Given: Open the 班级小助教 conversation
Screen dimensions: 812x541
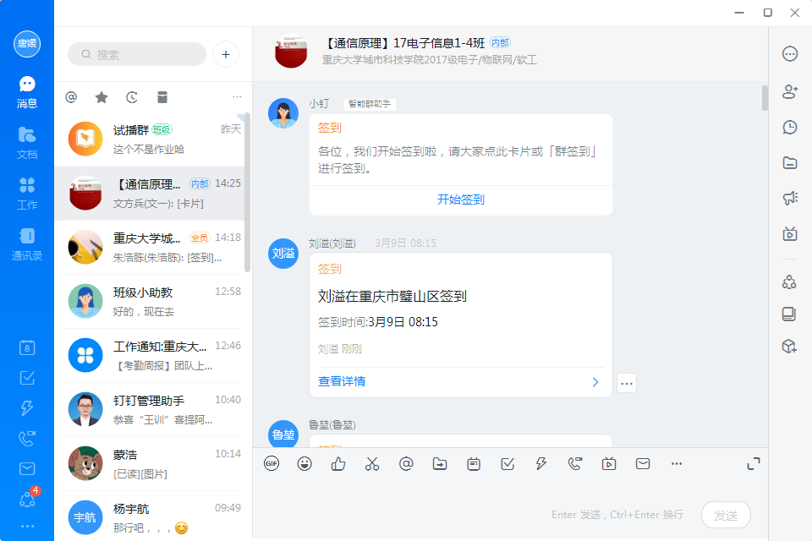Looking at the screenshot, I should (x=153, y=301).
